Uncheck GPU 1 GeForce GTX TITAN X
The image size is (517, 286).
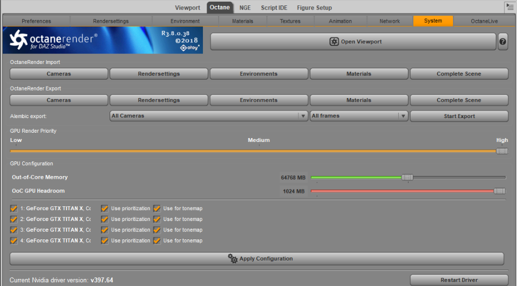[14, 209]
